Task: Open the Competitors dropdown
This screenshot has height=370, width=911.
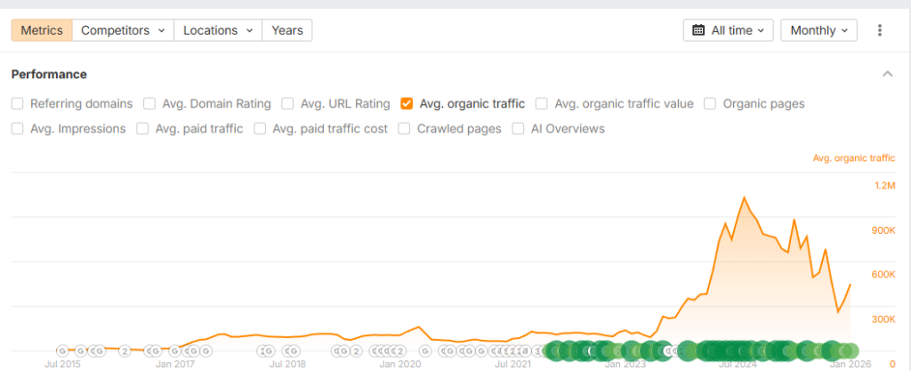Action: [123, 30]
